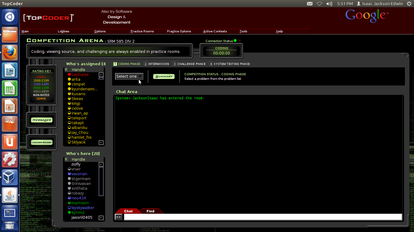Open Ubuntu Software Center icon

10,124
